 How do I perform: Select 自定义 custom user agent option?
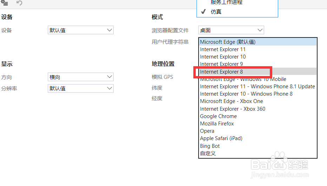point(208,153)
